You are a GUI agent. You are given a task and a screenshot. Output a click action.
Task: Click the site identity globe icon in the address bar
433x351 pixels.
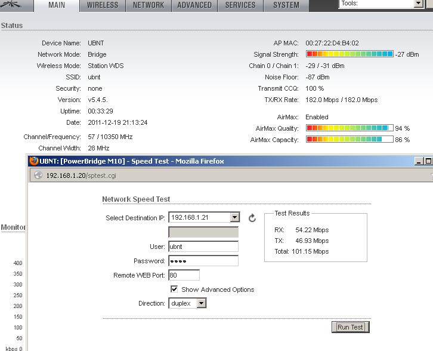coord(38,176)
